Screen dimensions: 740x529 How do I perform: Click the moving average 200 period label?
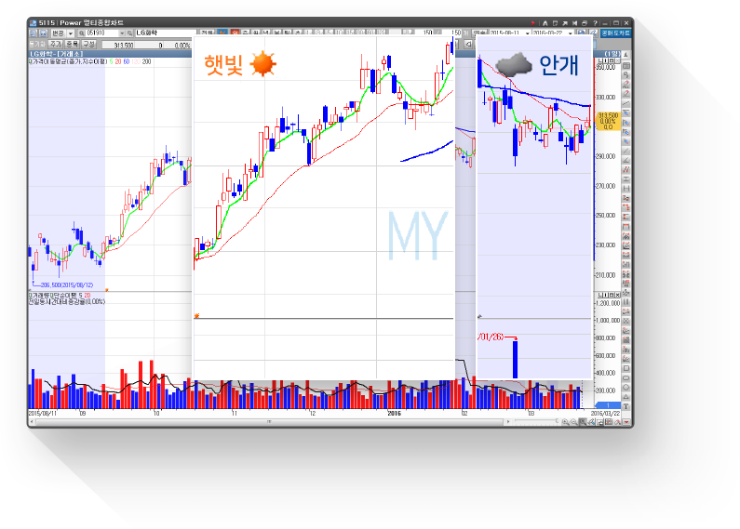(x=146, y=61)
